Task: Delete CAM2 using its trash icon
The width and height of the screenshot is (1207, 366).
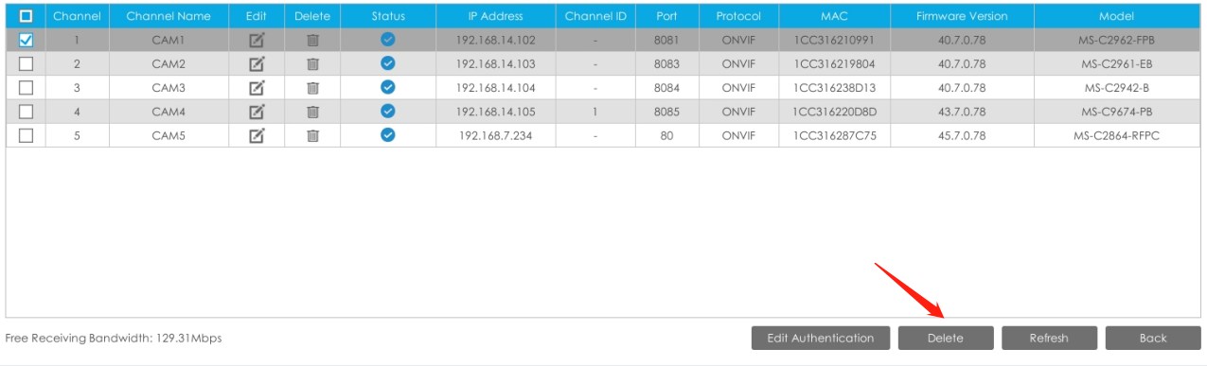Action: tap(312, 63)
